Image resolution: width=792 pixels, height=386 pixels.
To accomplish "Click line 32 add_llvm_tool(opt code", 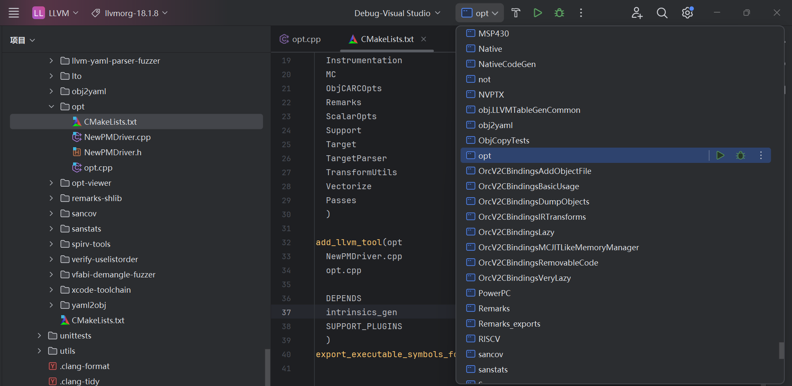I will pos(359,242).
